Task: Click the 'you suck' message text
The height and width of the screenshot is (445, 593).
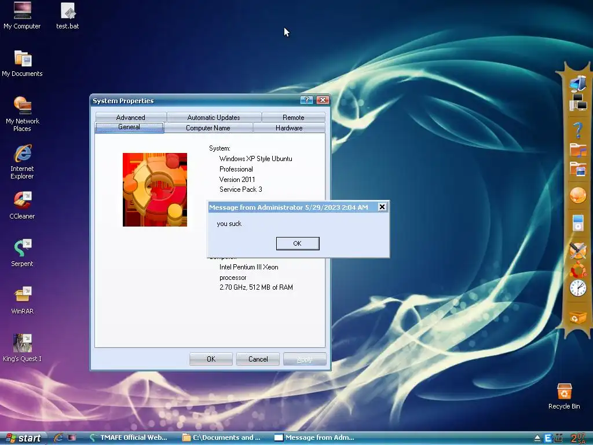Action: tap(229, 224)
